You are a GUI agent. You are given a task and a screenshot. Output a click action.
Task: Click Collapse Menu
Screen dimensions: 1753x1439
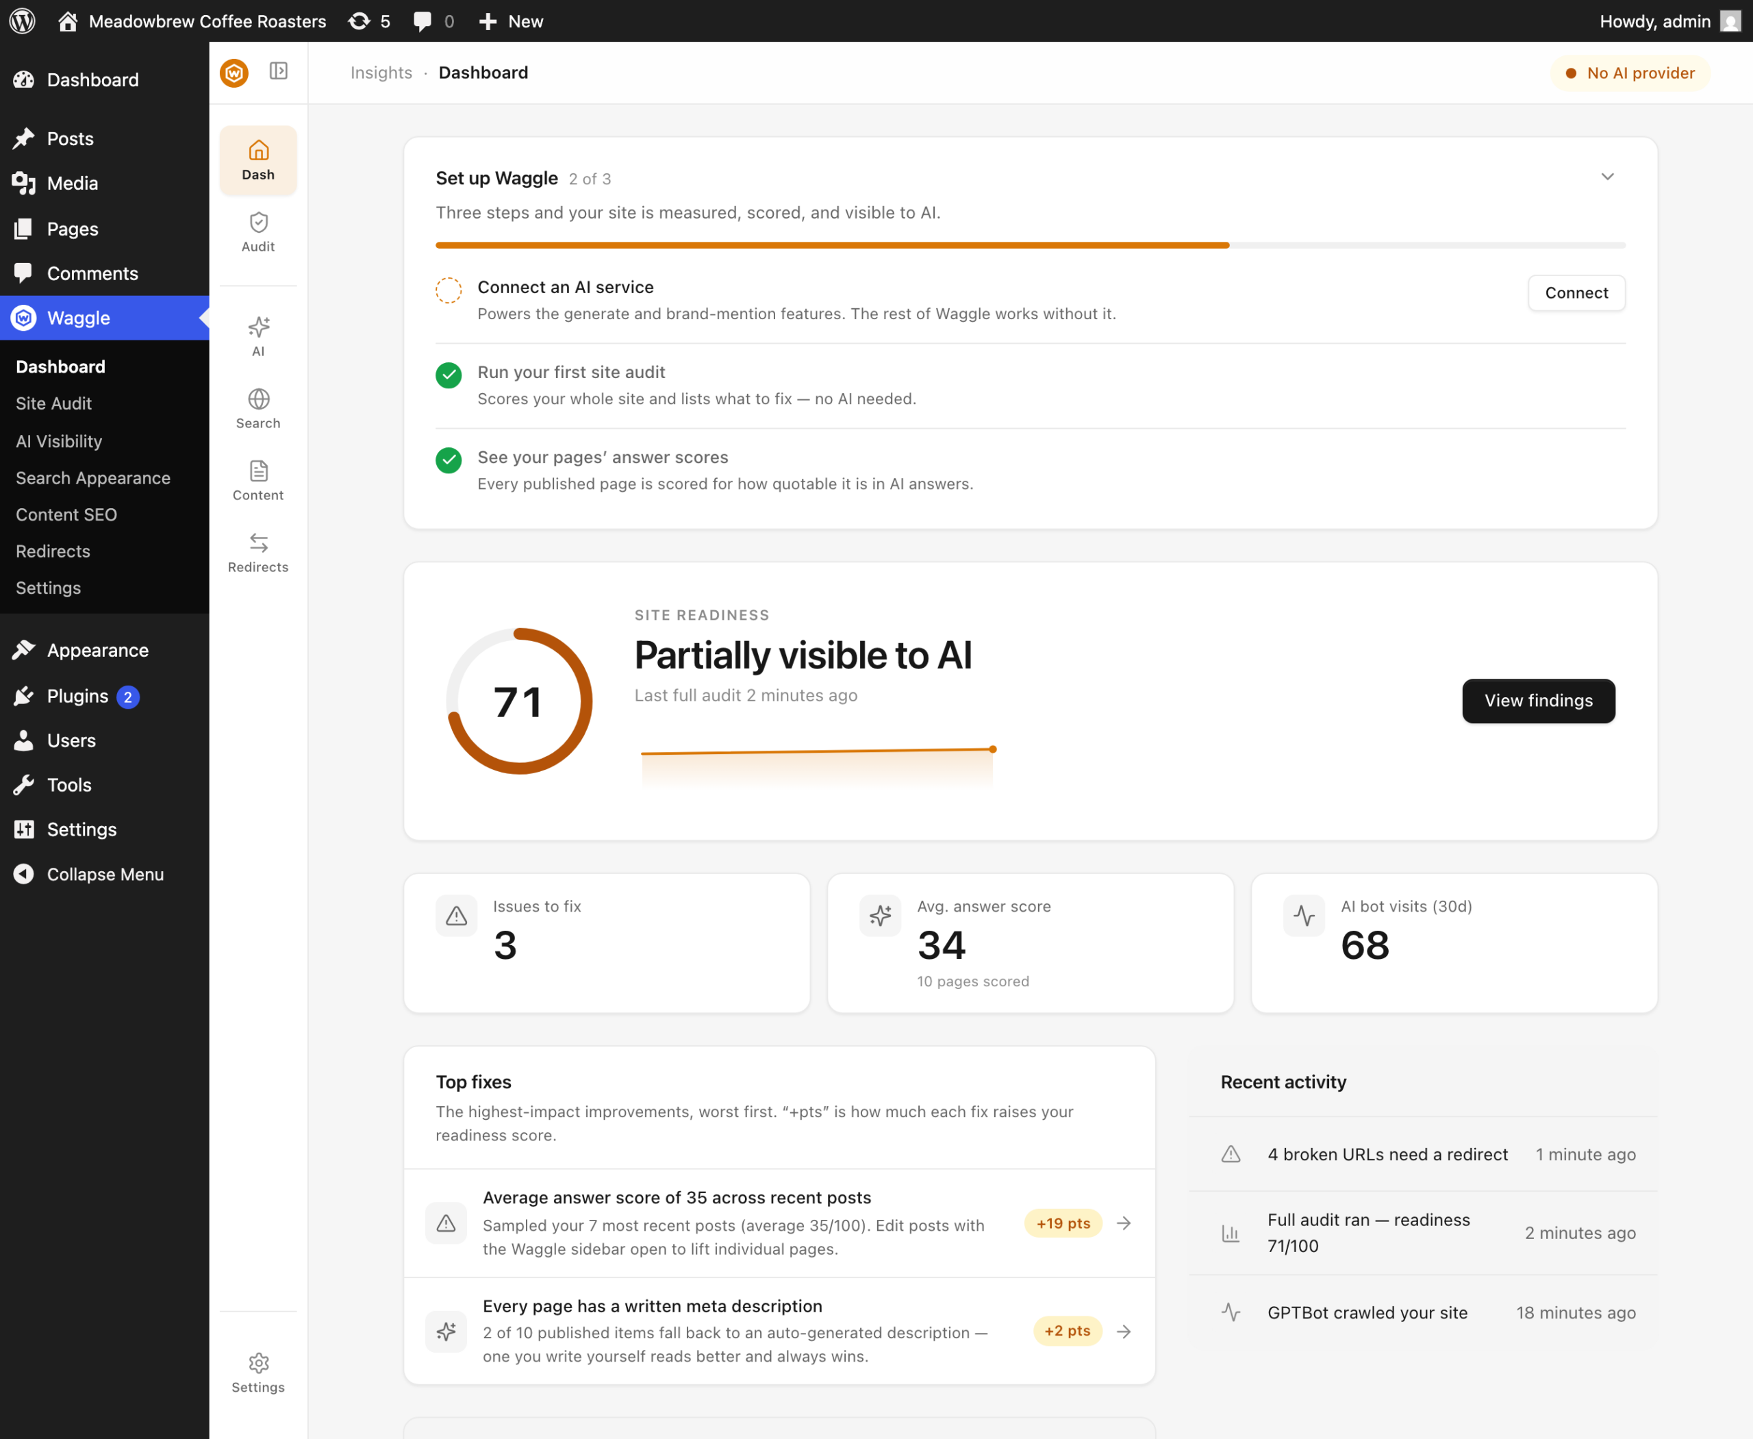pos(105,875)
